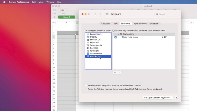Open help with question mark button
This screenshot has width=197, height=111.
point(176,98)
